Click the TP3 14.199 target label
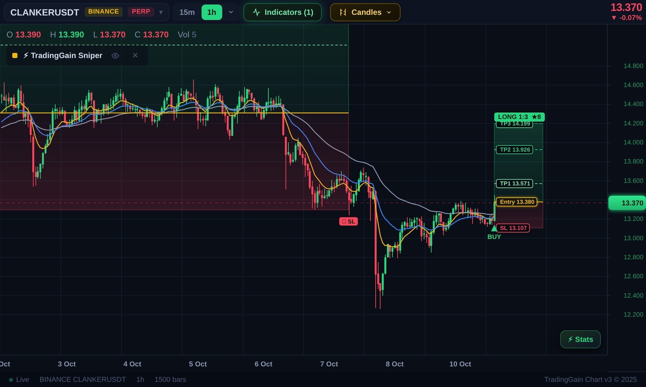The image size is (646, 387). [x=515, y=124]
